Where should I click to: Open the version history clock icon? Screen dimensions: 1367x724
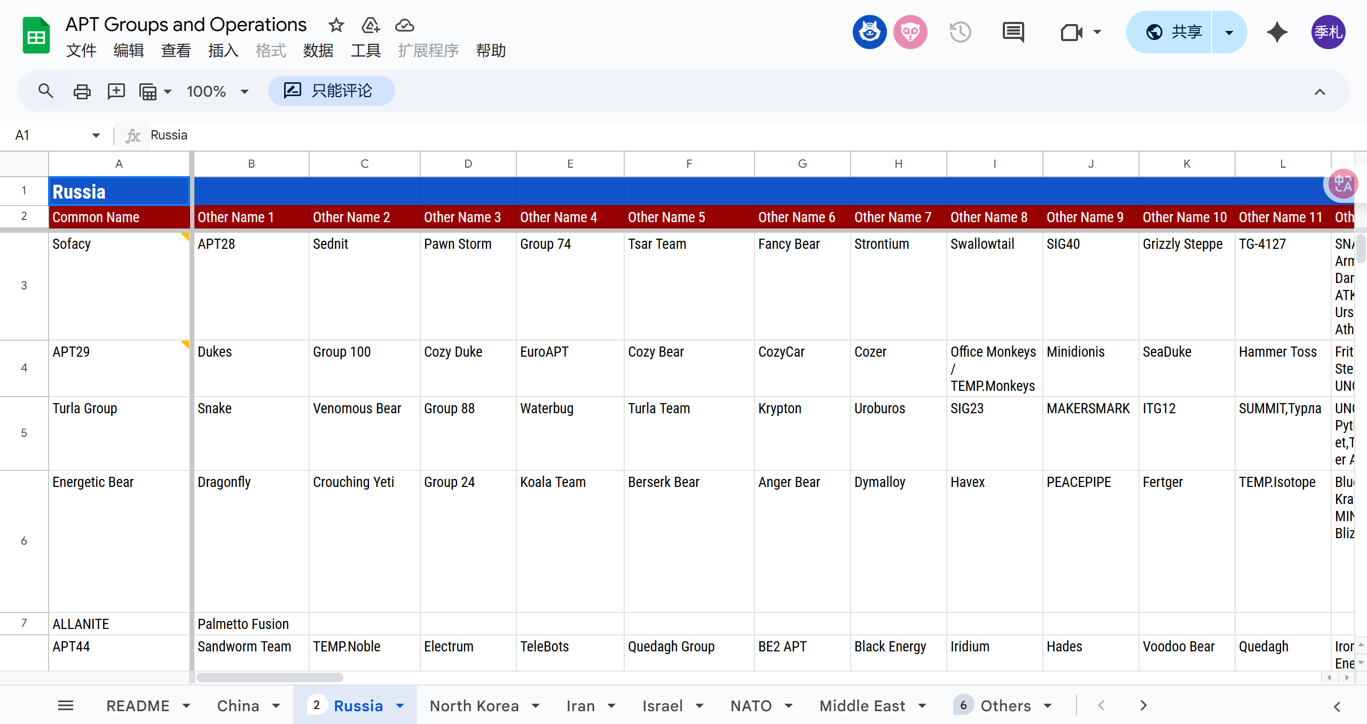(960, 32)
